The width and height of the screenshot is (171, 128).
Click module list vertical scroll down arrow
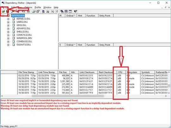(169, 93)
